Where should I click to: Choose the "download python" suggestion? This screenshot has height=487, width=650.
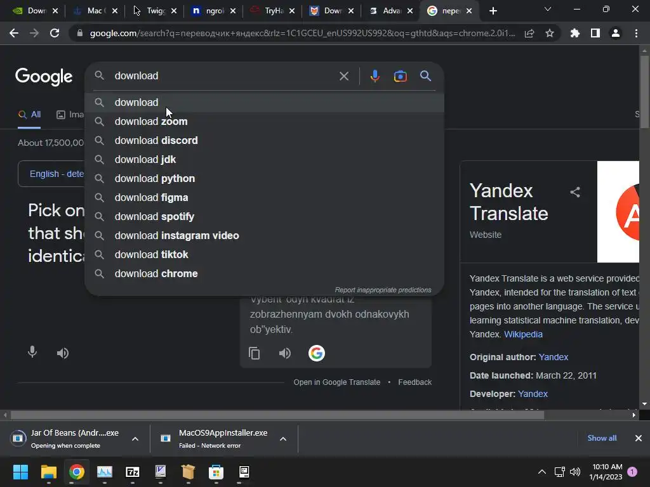pos(265,178)
